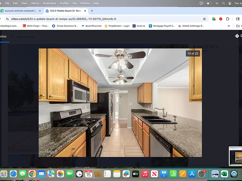Open Notes from the Dock
242x181 pixels.
[117, 174]
